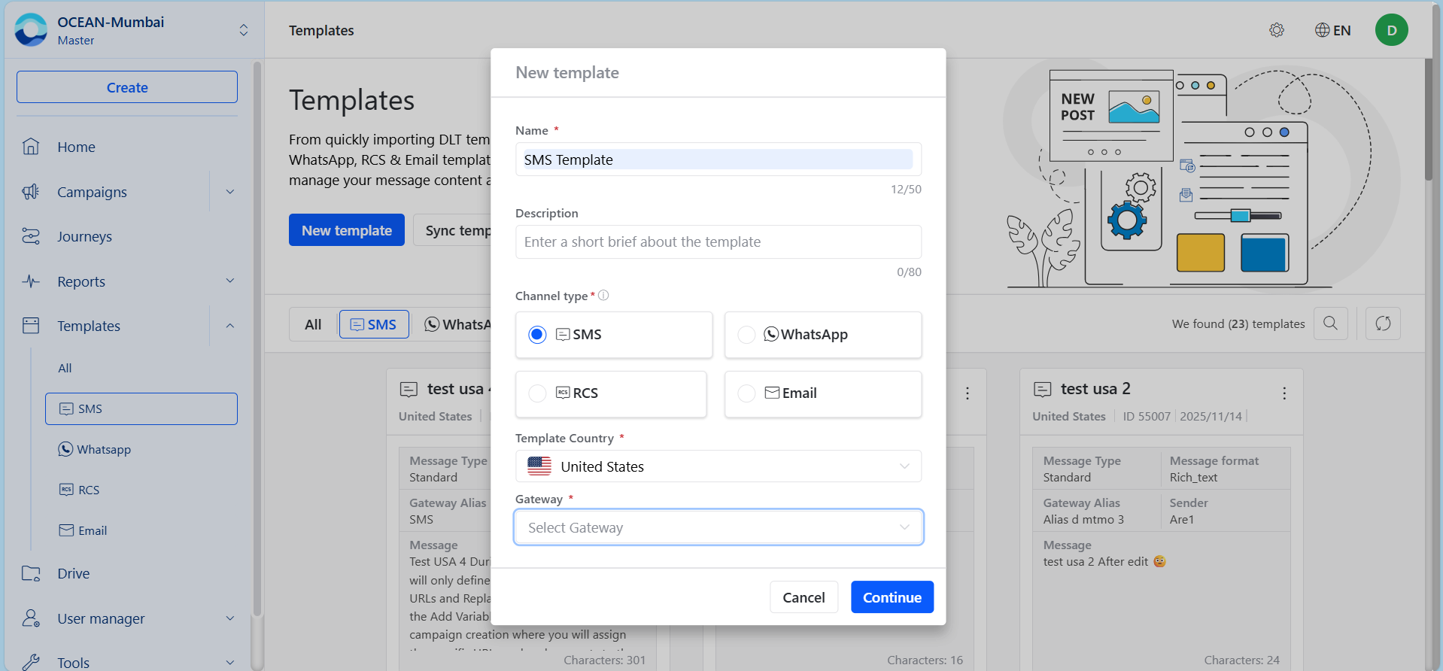This screenshot has height=671, width=1443.
Task: Click the Name input field in dialog
Action: (718, 159)
